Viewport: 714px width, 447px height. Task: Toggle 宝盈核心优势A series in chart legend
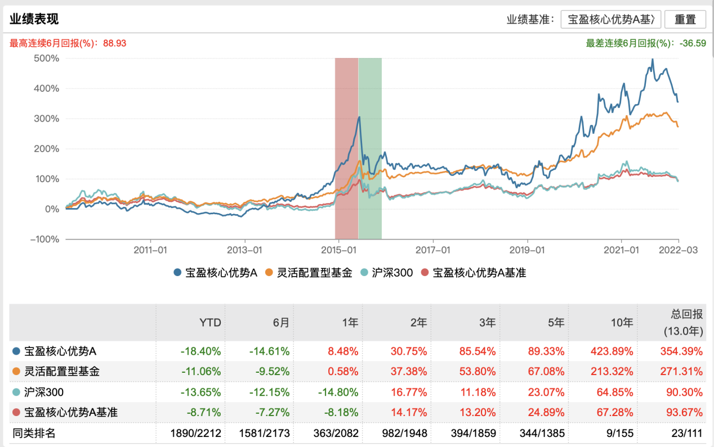(215, 273)
